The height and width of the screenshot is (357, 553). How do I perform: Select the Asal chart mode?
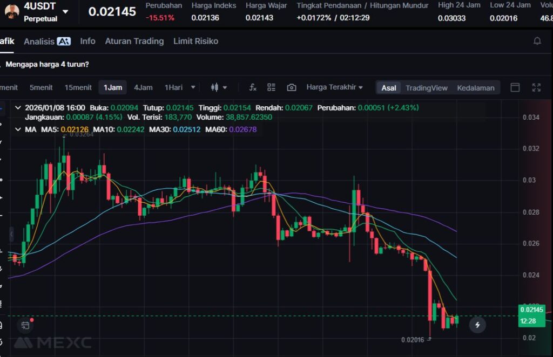(389, 88)
